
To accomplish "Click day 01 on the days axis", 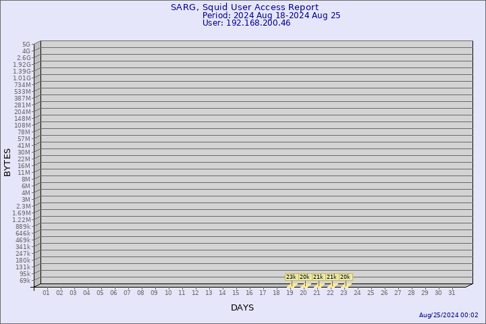I will tap(46, 292).
